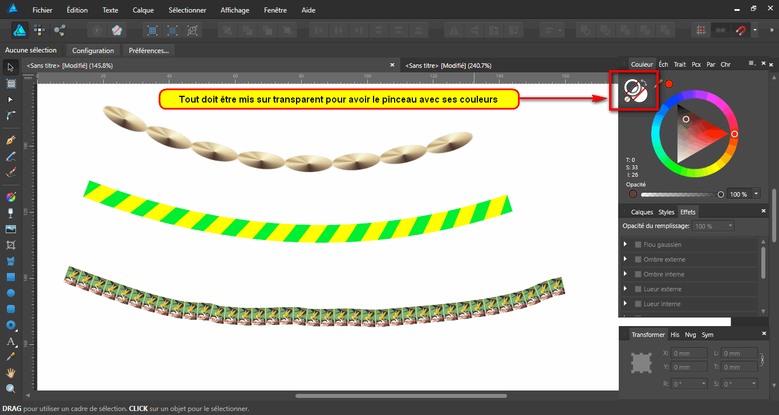Switch to the Styles tab
Screen dimensions: 779x415
point(666,212)
